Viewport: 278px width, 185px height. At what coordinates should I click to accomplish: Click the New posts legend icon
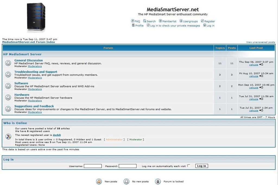pos(99,181)
